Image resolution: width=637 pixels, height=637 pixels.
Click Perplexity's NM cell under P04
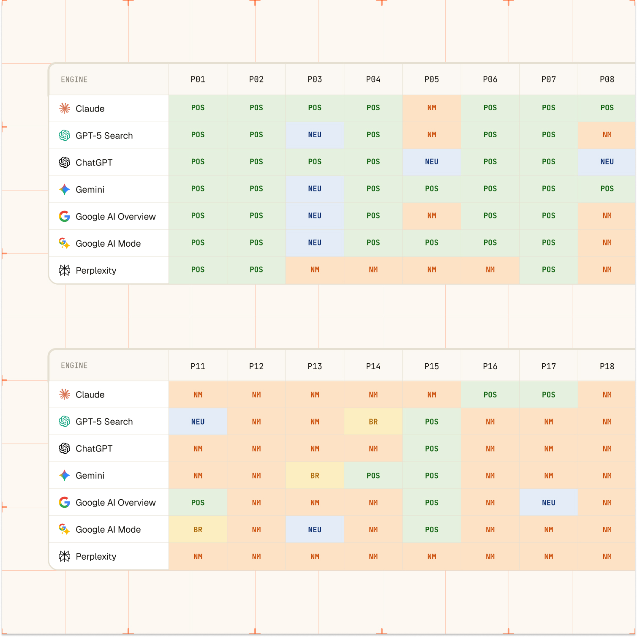click(373, 270)
